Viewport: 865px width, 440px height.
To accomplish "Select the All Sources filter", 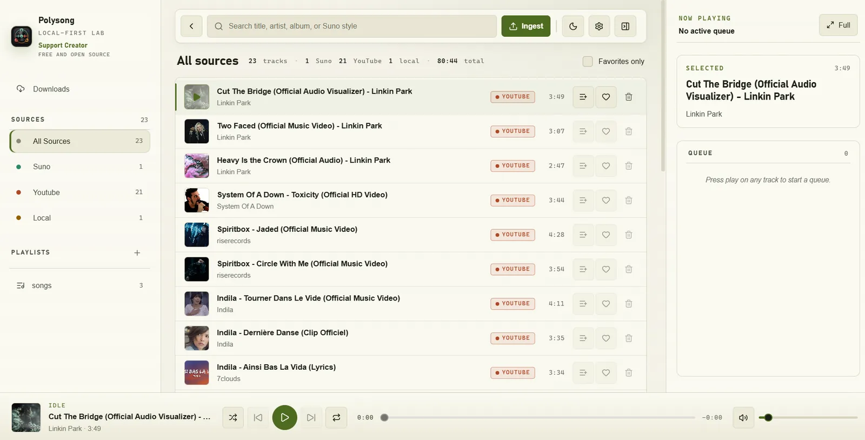I will click(x=79, y=141).
